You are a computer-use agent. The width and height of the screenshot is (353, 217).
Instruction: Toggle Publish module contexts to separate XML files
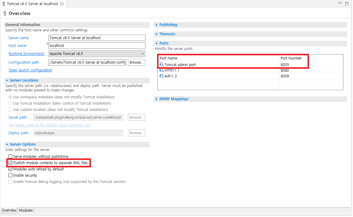tap(10, 163)
